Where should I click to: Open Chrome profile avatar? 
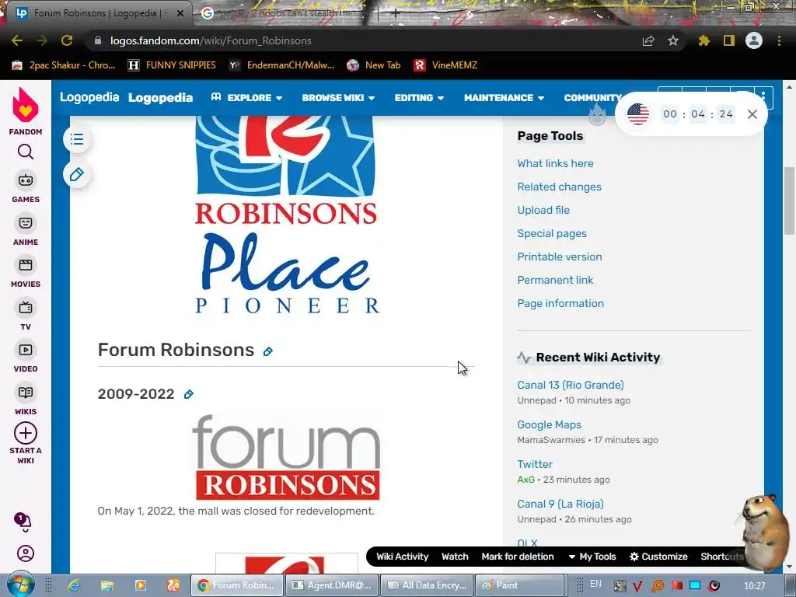pyautogui.click(x=754, y=40)
